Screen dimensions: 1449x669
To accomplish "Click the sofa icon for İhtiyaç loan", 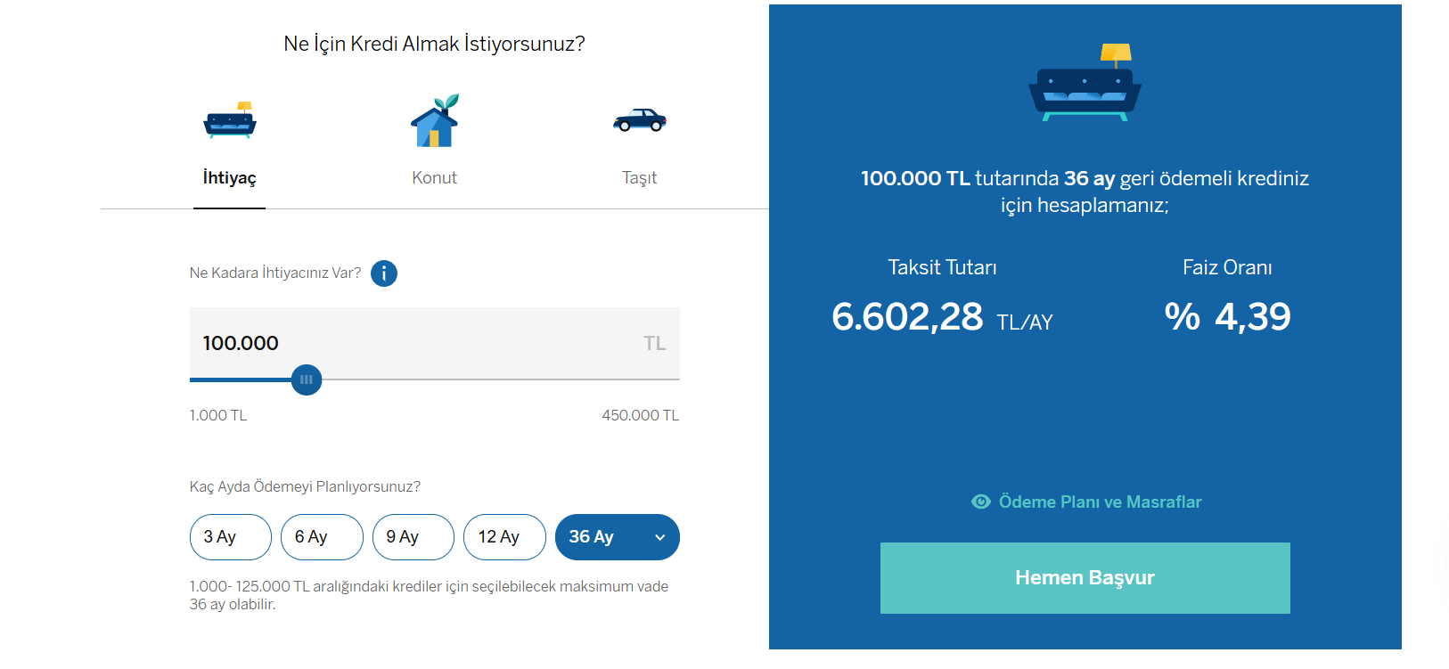I will click(230, 120).
